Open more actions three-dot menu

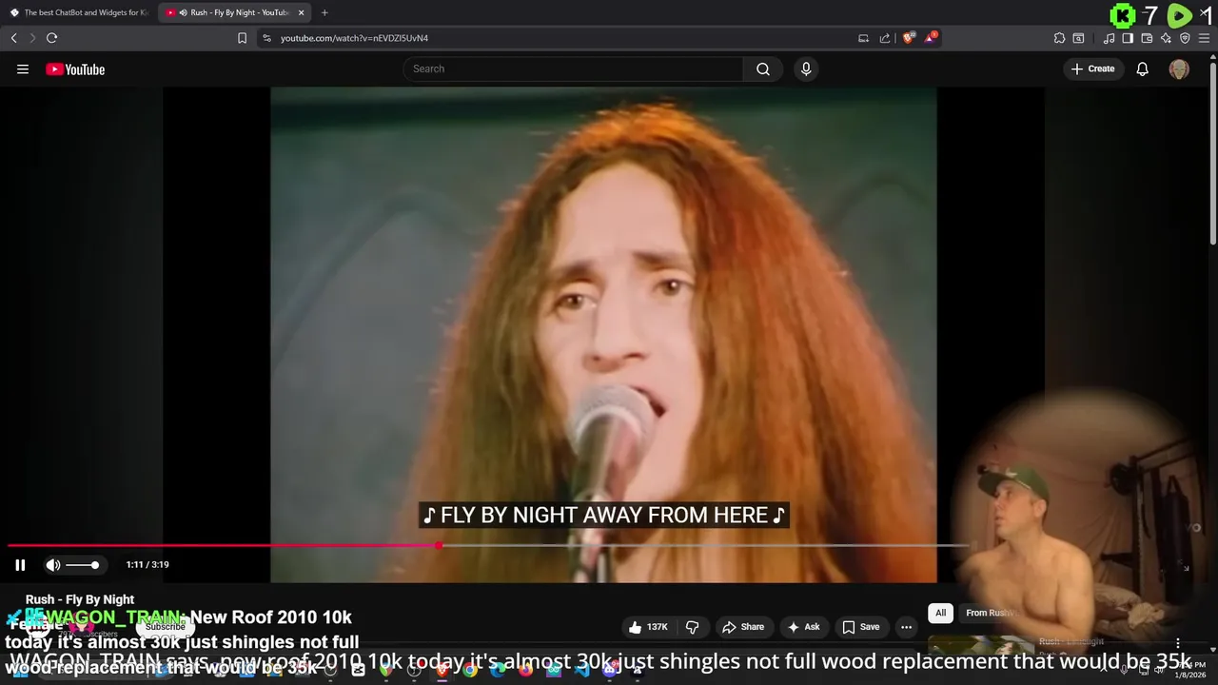[906, 627]
